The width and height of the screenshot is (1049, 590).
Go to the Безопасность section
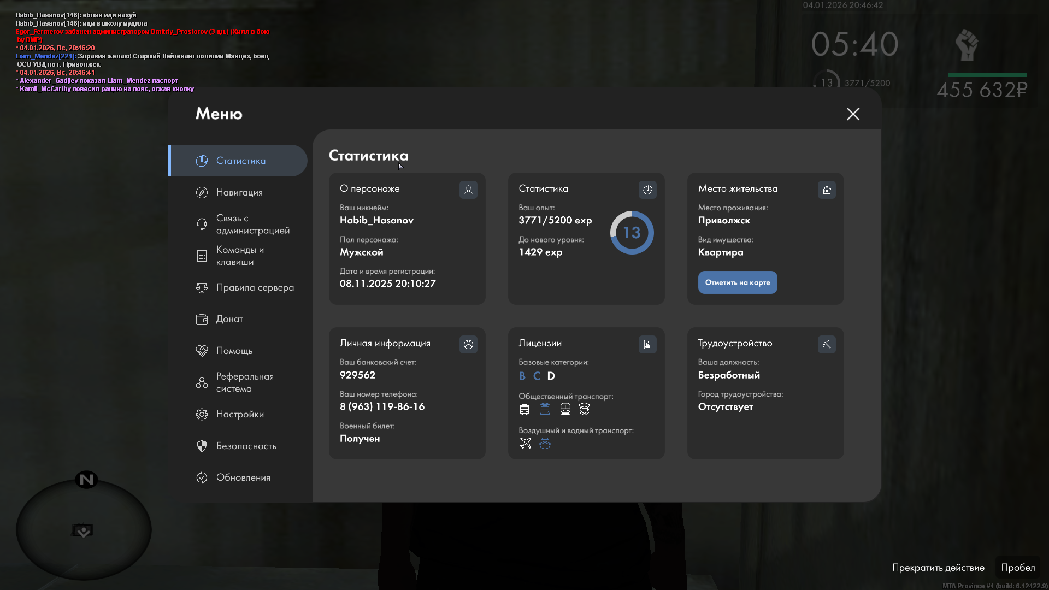click(x=246, y=446)
